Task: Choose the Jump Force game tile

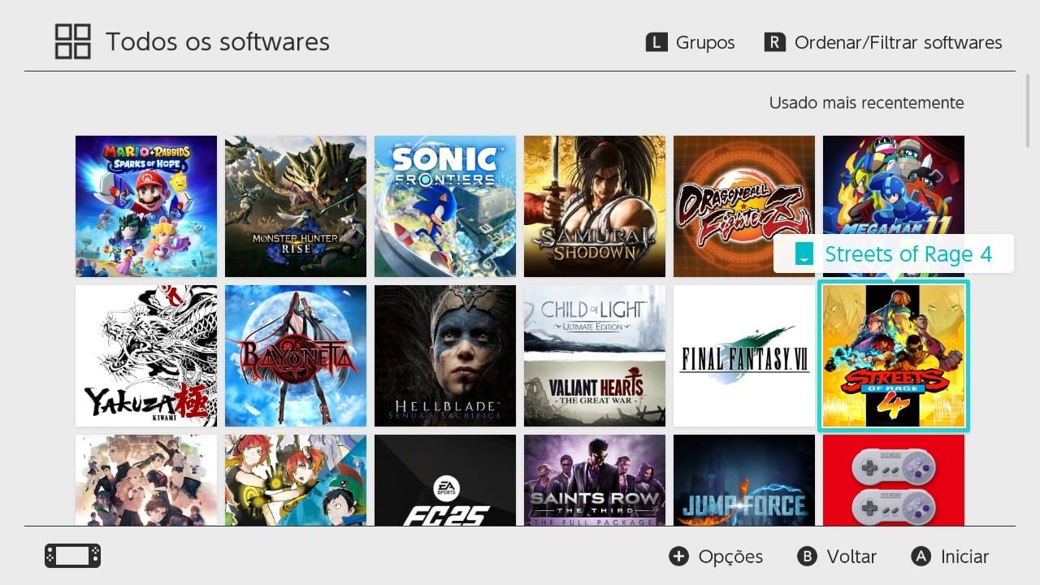Action: 744,480
